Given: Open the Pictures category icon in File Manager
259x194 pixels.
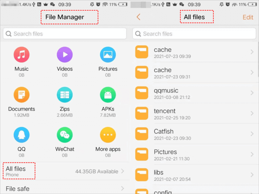Looking at the screenshot, I should (108, 55).
